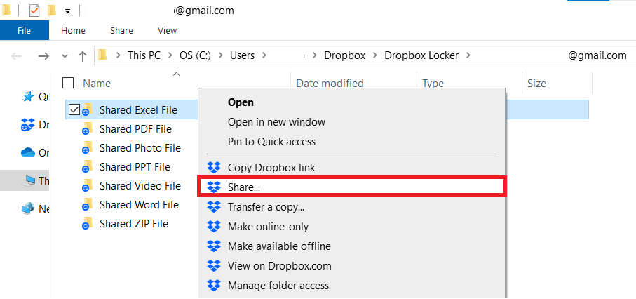Toggle the select-all checkbox beside Name
This screenshot has height=299, width=636.
68,83
